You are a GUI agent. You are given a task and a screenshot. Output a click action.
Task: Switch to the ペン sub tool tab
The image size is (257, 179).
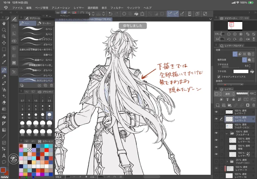coord(28,23)
